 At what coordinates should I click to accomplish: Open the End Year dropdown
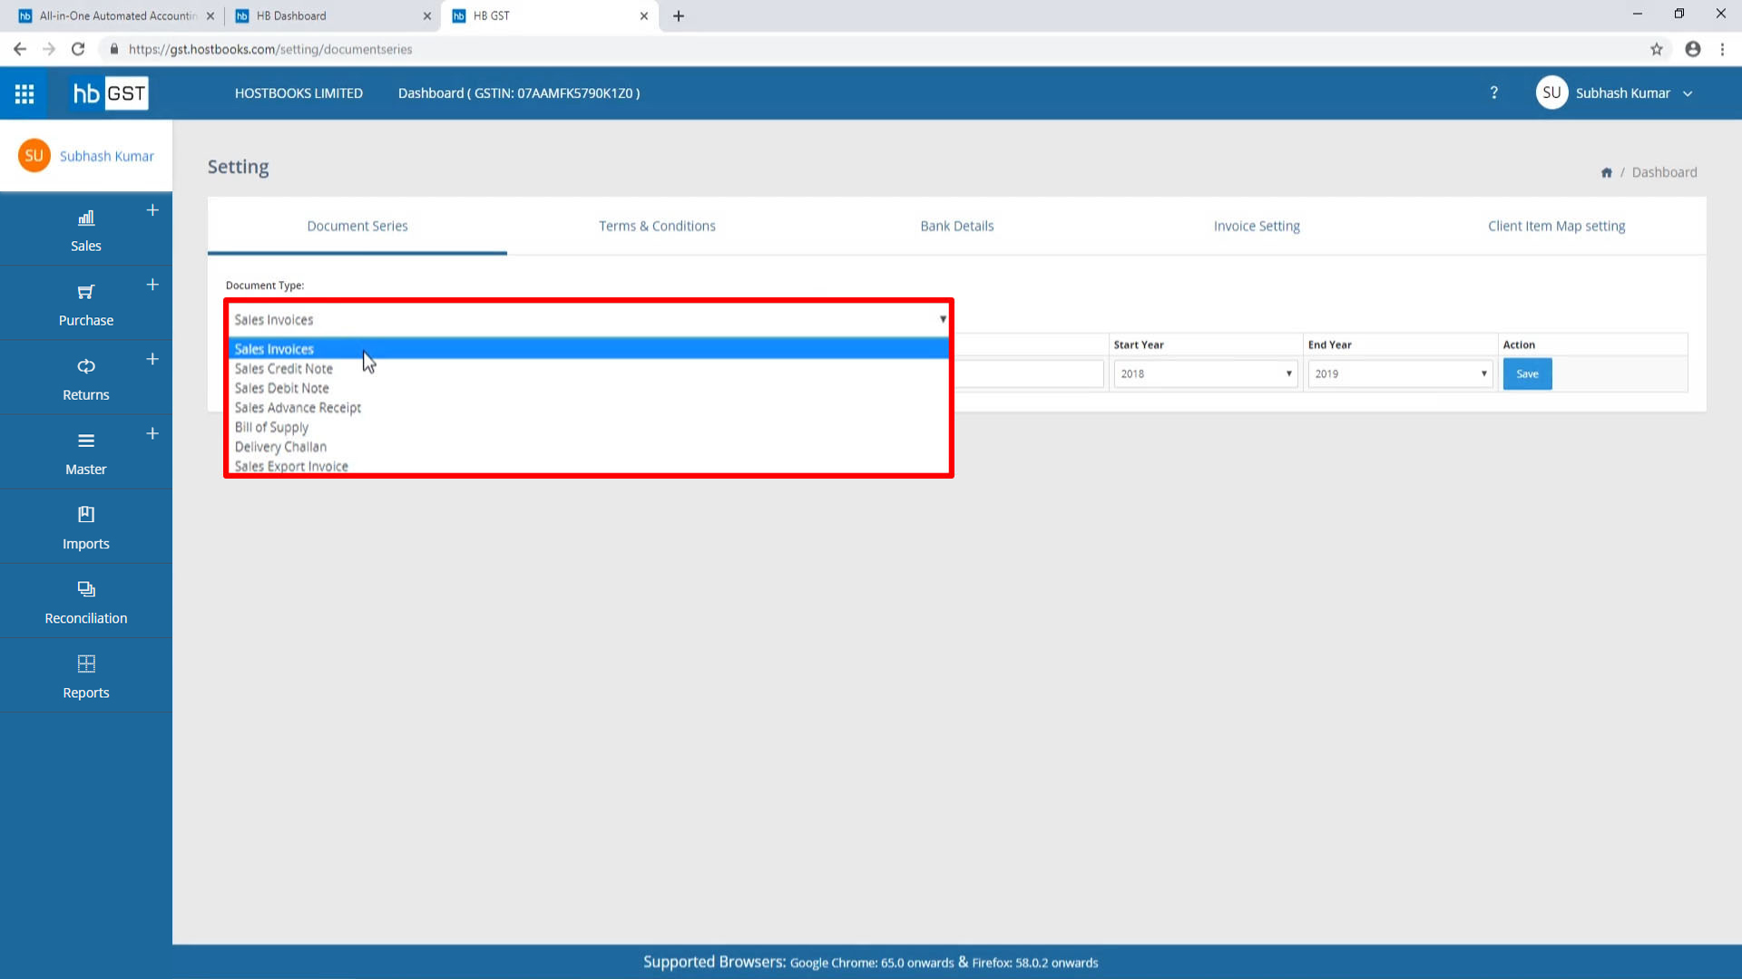click(x=1400, y=373)
